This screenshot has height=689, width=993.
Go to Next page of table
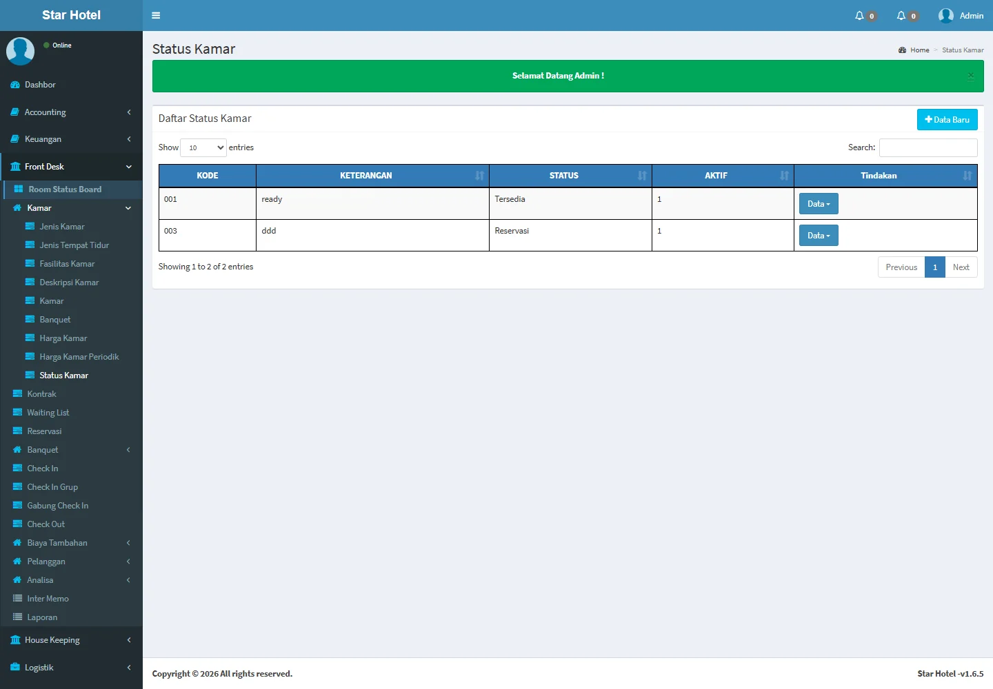point(961,267)
